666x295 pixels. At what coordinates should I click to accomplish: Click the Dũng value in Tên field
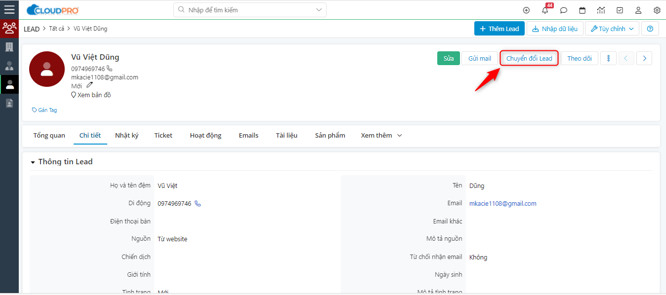coord(477,185)
